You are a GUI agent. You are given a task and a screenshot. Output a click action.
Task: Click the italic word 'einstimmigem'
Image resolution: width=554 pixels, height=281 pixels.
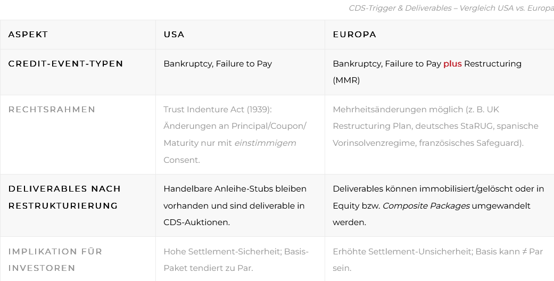point(265,143)
